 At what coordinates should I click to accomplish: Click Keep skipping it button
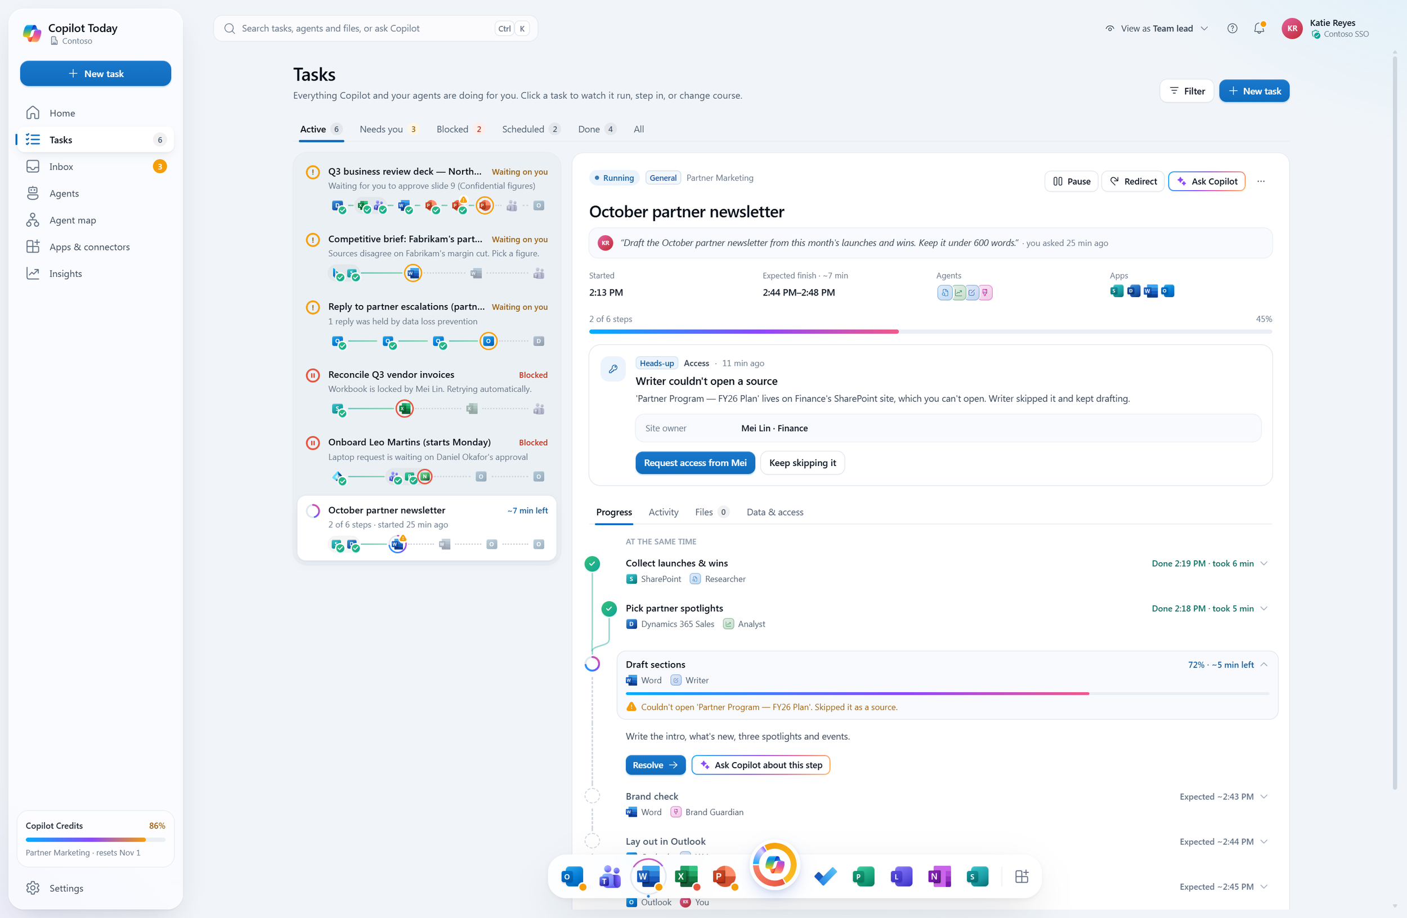point(802,463)
